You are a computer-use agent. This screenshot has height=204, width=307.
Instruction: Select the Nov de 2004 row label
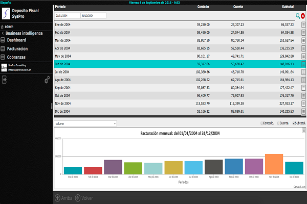click(62, 104)
